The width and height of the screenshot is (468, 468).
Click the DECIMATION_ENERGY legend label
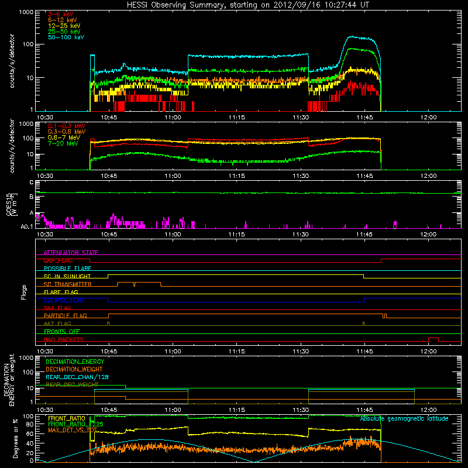click(x=75, y=362)
